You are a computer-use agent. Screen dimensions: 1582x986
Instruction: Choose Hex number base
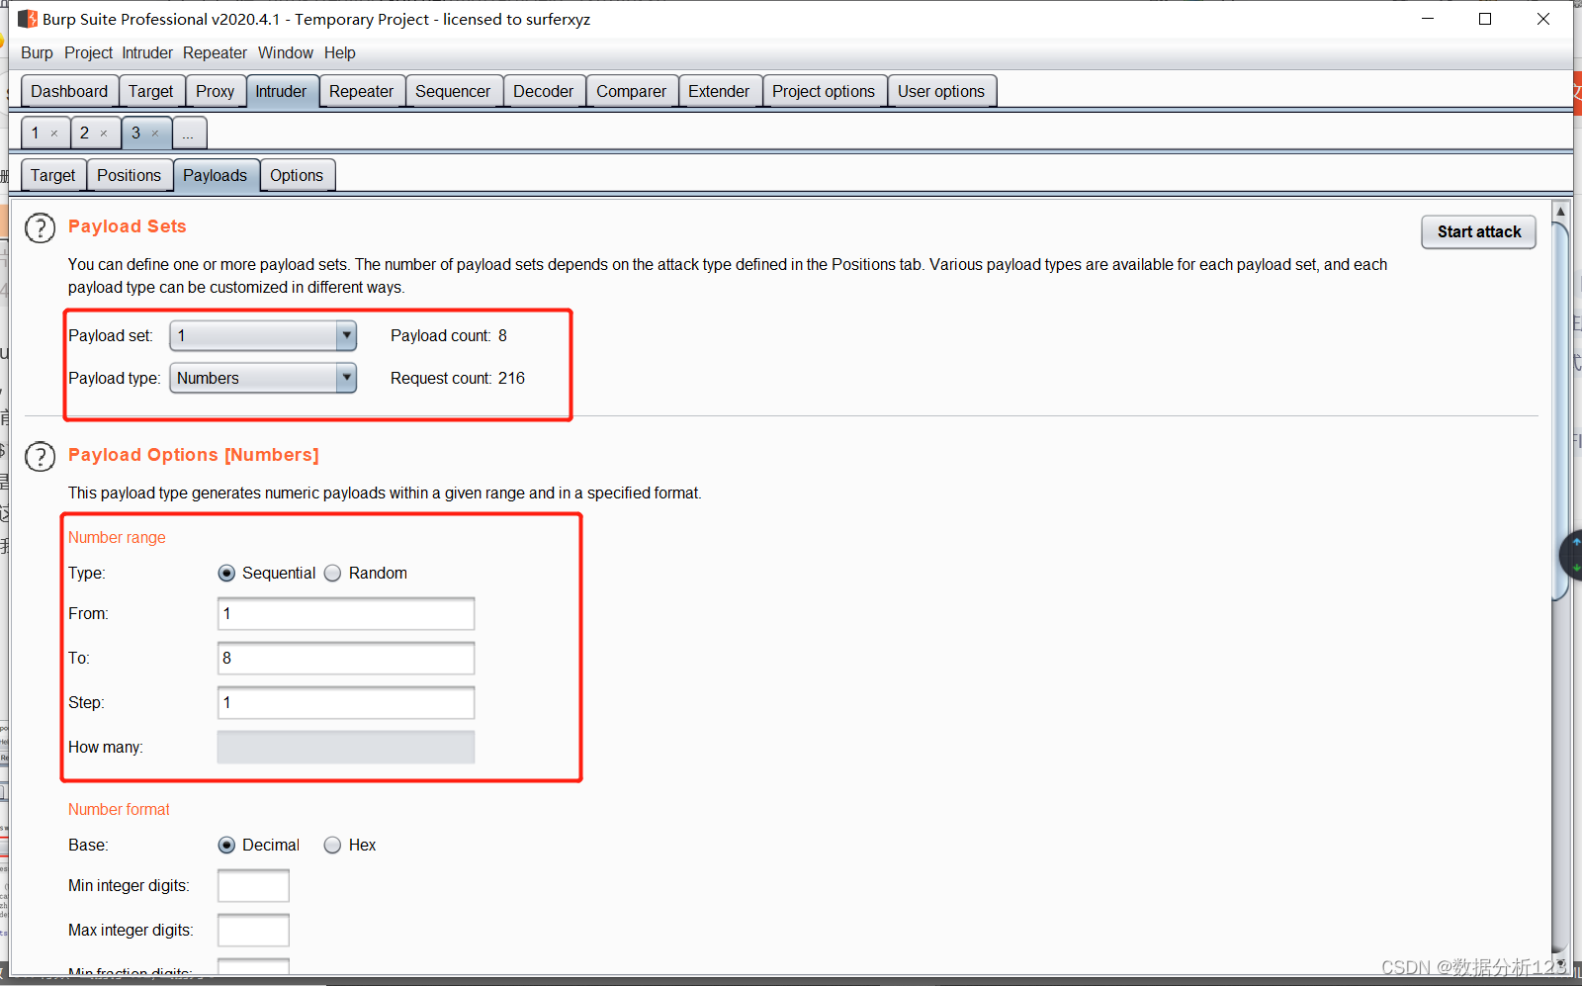click(x=333, y=846)
